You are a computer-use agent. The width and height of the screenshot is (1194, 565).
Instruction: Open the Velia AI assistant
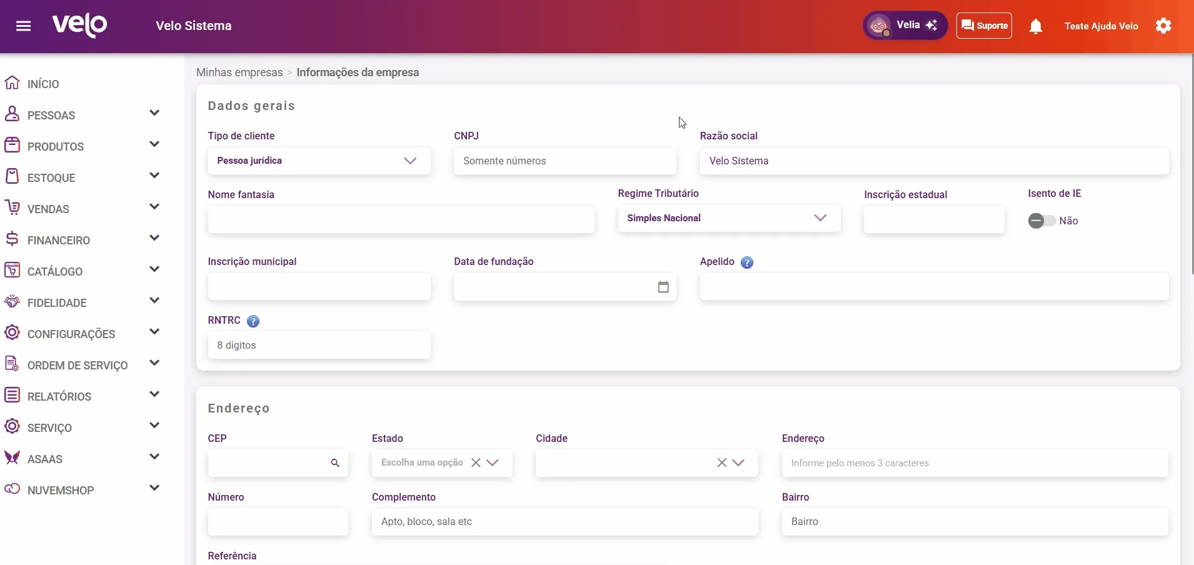point(905,26)
